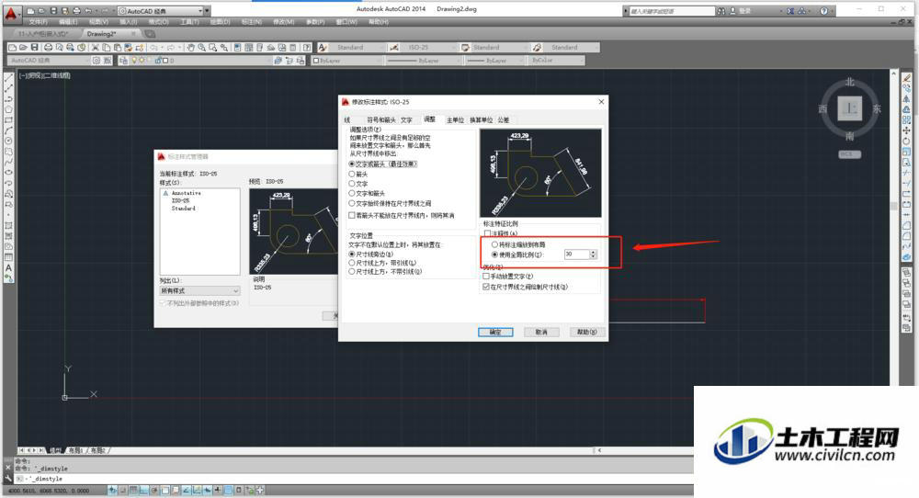
Task: Select the Rectangle draw tool
Action: pos(9,119)
